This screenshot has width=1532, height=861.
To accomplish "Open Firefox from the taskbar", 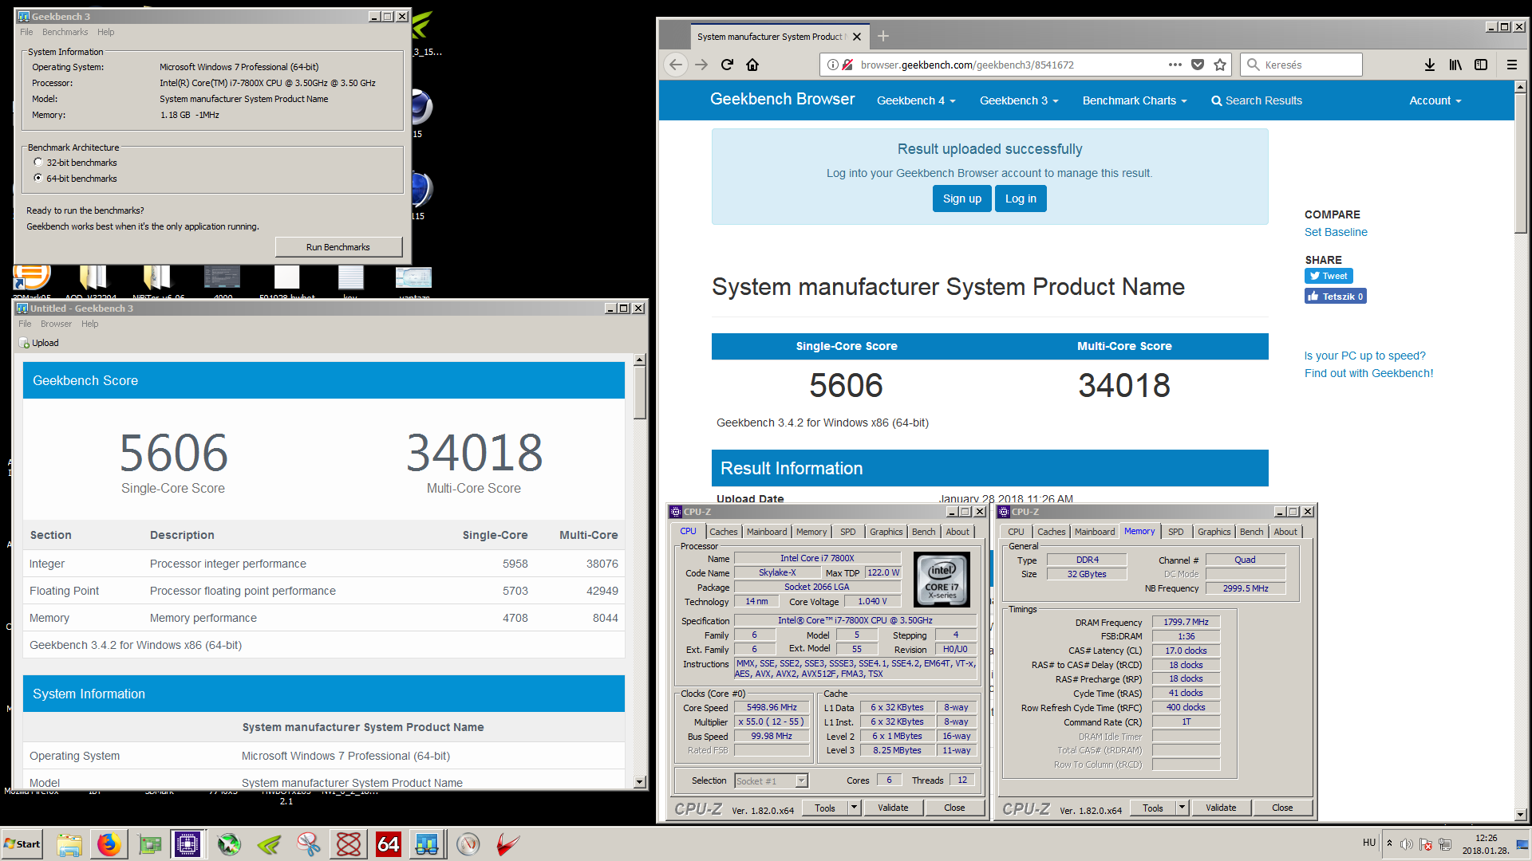I will tap(109, 844).
